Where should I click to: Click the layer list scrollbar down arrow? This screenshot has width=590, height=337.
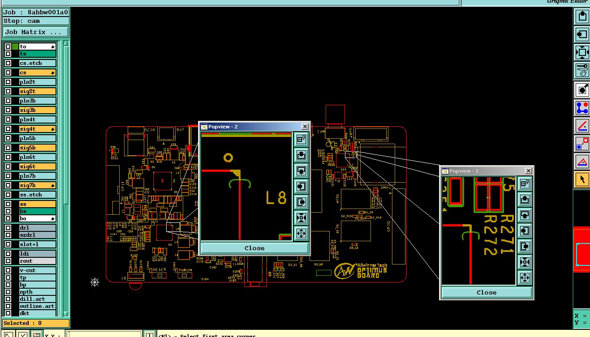[66, 314]
